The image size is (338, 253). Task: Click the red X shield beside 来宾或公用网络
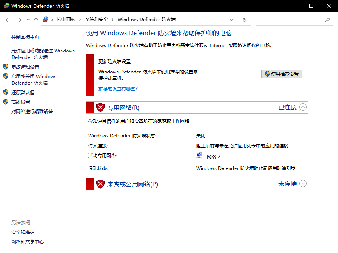[x=100, y=184]
